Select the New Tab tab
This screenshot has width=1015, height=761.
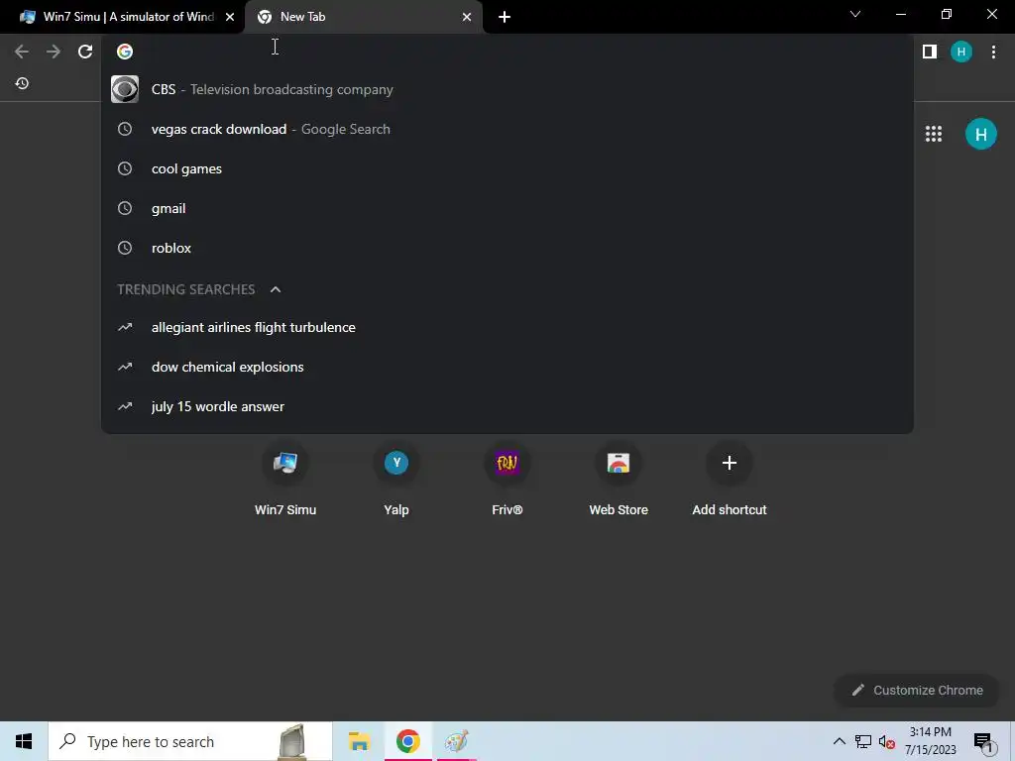click(363, 17)
